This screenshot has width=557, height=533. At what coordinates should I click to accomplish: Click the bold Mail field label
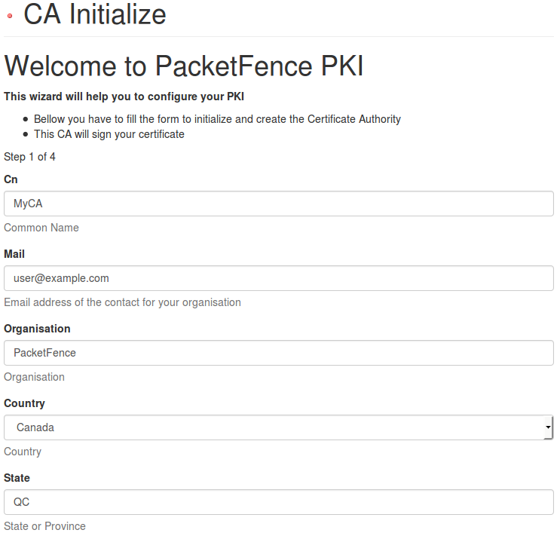(14, 254)
